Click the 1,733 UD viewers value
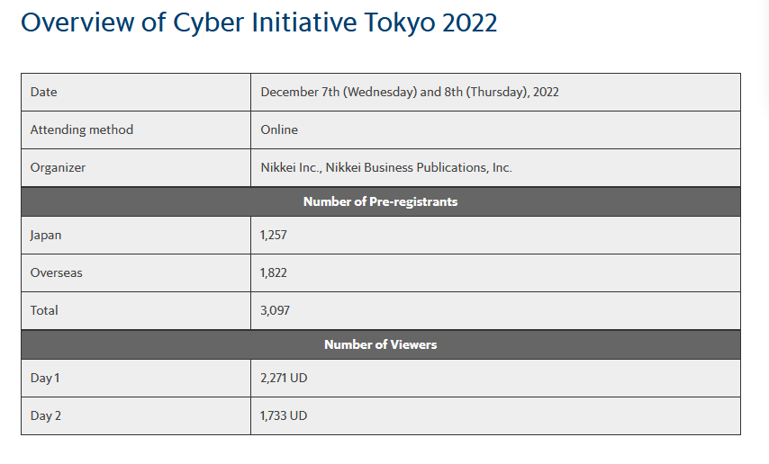 (x=284, y=415)
